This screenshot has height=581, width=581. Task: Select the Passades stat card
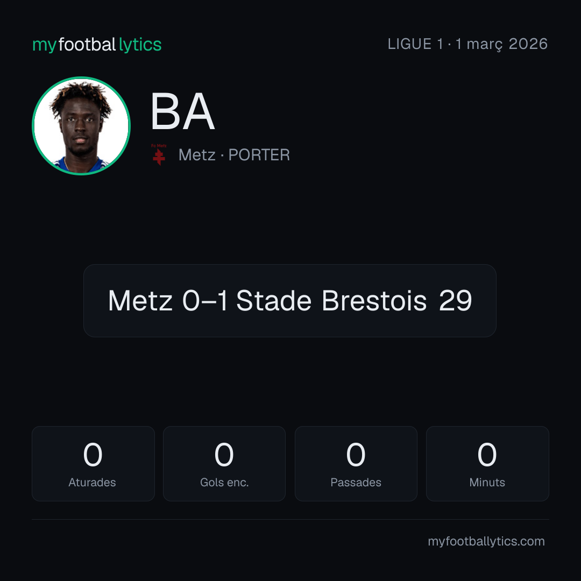[356, 464]
